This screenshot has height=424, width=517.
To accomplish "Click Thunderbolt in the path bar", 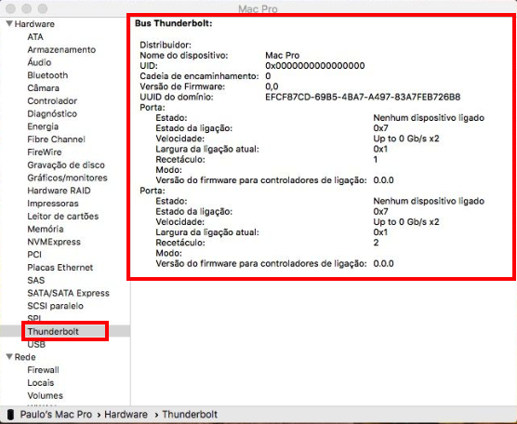I will (x=190, y=415).
